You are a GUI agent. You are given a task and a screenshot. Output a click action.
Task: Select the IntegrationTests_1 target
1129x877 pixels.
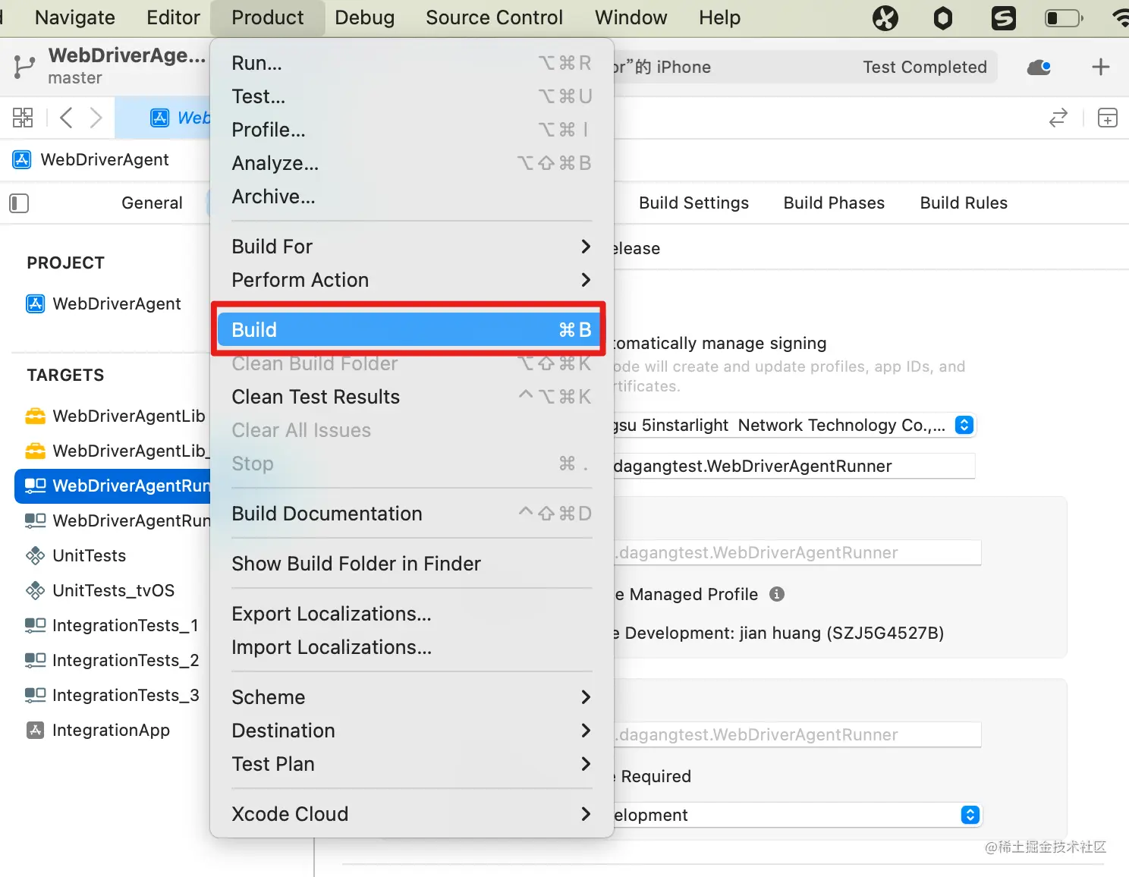click(112, 625)
